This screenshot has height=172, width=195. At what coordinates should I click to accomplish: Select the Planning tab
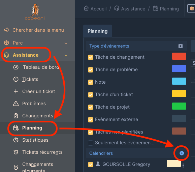coord(98,31)
